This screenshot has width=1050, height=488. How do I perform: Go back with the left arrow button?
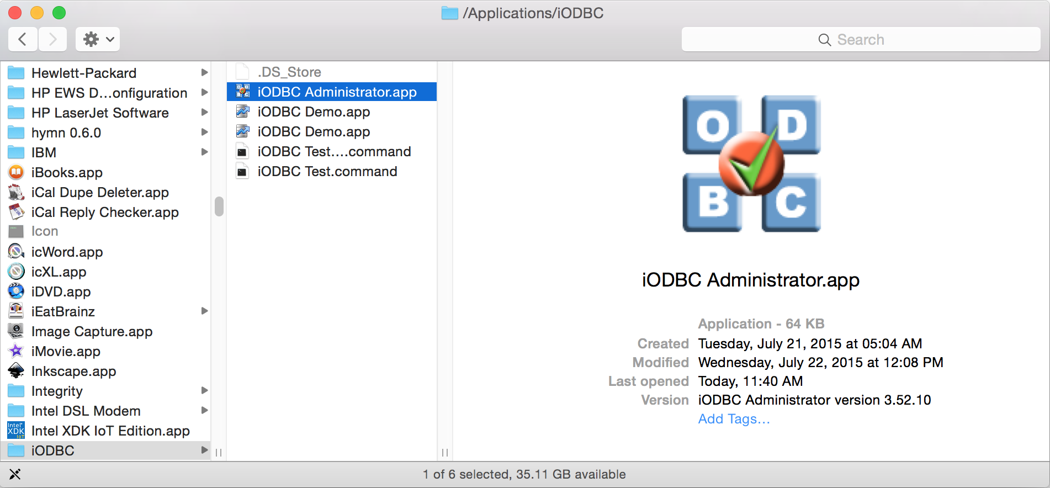click(23, 39)
